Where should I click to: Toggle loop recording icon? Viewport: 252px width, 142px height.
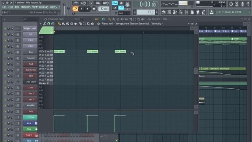pyautogui.click(x=106, y=3)
